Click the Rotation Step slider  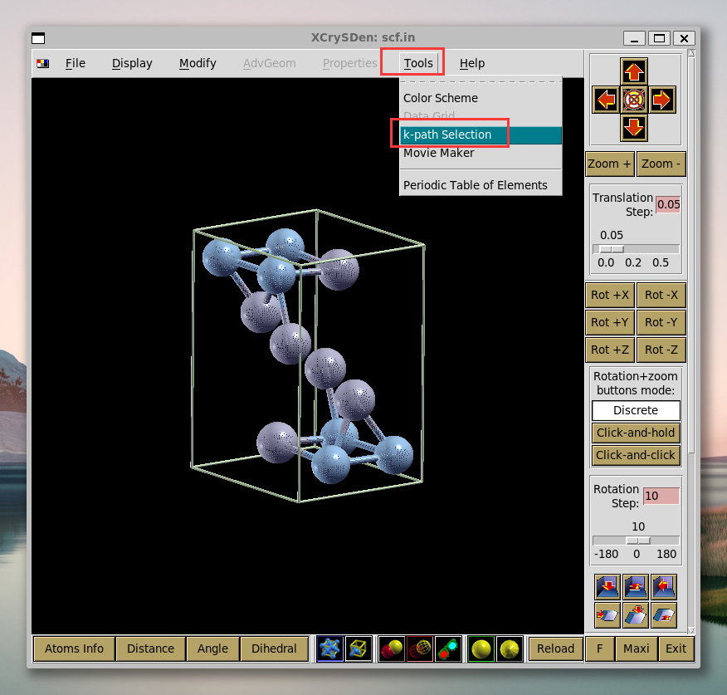pos(636,541)
